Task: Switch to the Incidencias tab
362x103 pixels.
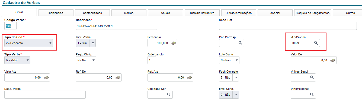Action: [56, 13]
